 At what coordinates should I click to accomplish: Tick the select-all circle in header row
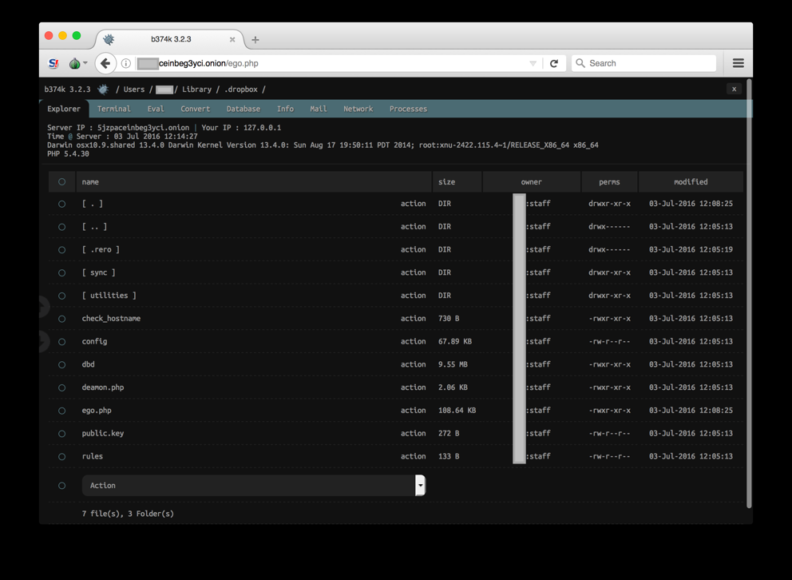click(x=61, y=182)
